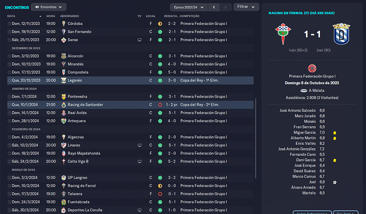Click the goal ball icon next to Joel
Screen dimensions: 366x214
(335, 182)
